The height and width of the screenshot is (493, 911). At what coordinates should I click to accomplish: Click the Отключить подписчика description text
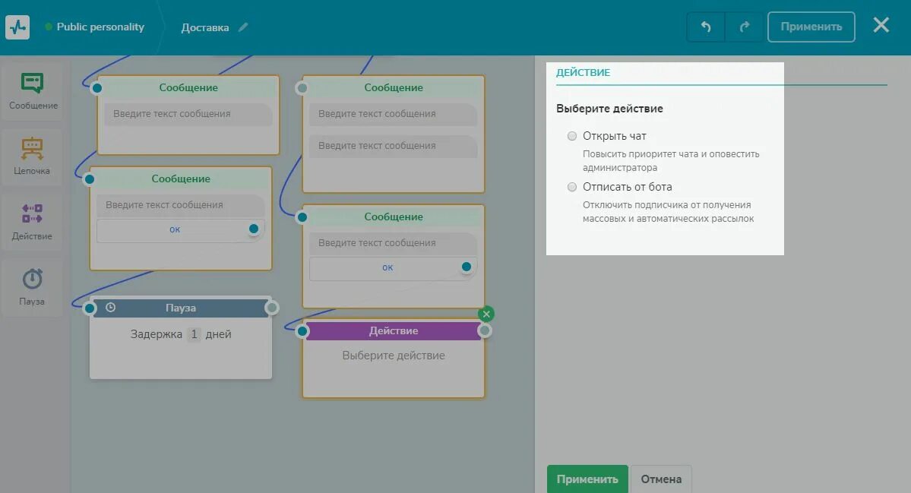coord(668,212)
